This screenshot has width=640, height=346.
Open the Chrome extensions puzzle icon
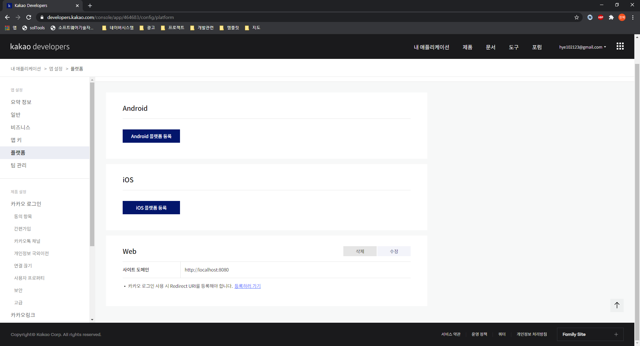(611, 17)
